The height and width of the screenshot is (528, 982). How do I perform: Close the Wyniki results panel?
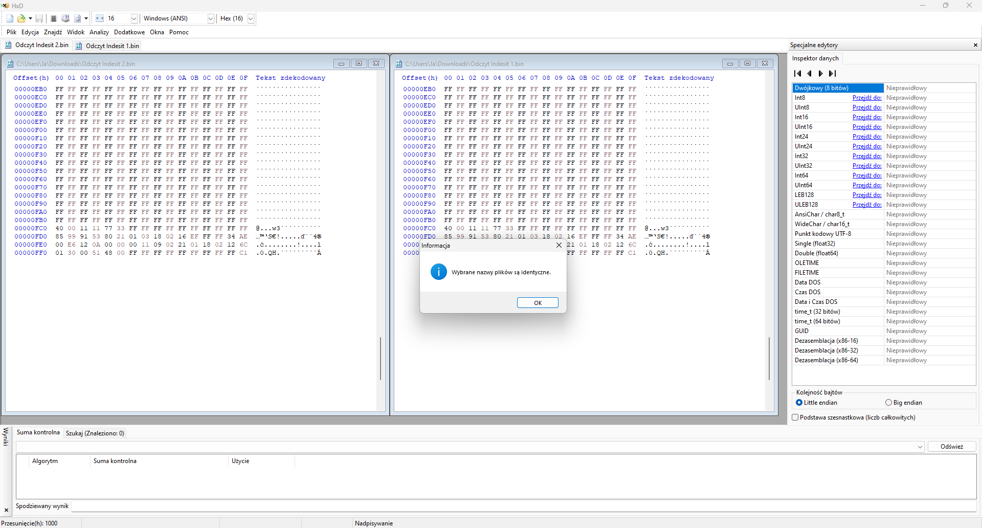(6, 510)
